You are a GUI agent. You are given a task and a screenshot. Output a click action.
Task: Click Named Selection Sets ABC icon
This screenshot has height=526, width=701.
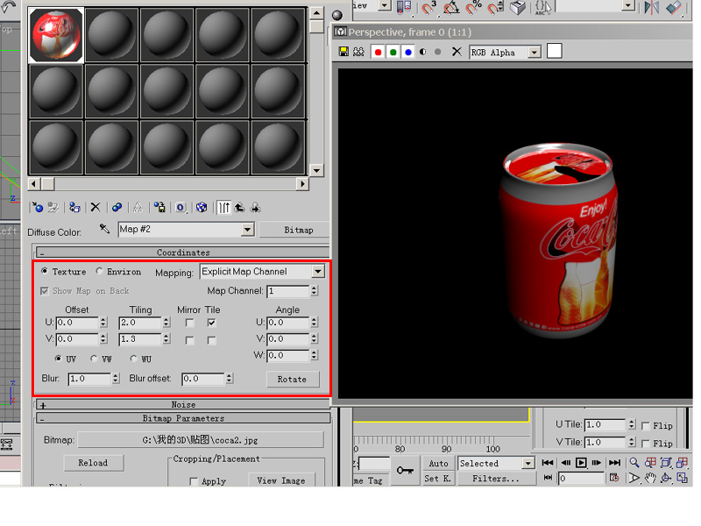click(x=543, y=7)
